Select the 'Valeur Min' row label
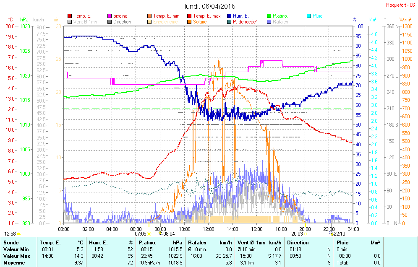The height and width of the screenshot is (267, 418). [x=16, y=249]
